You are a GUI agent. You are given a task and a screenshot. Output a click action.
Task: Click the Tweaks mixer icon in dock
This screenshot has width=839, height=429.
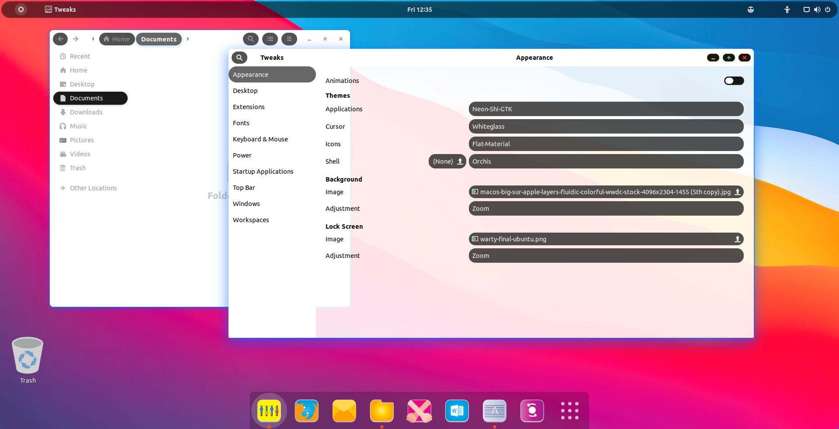click(x=269, y=411)
